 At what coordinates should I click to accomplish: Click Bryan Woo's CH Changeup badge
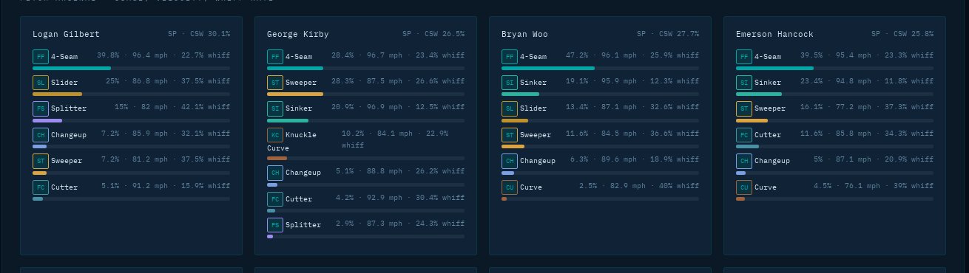coord(509,161)
